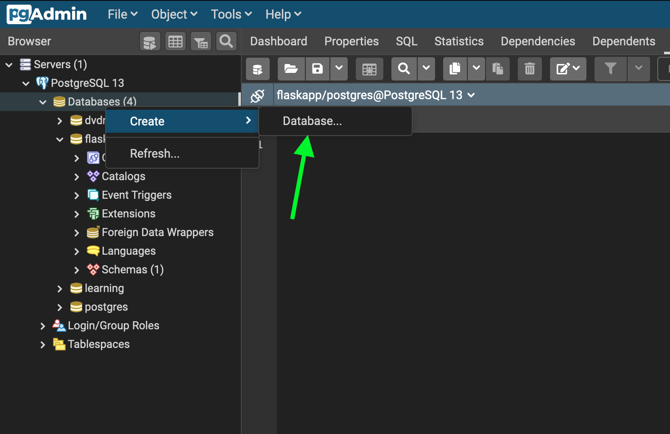
Task: Select the postgres database label
Action: pyautogui.click(x=106, y=307)
